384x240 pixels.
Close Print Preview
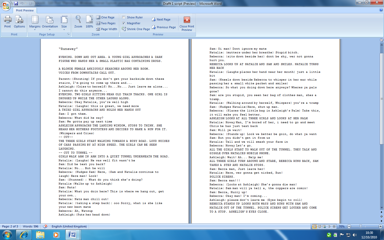coord(187,23)
